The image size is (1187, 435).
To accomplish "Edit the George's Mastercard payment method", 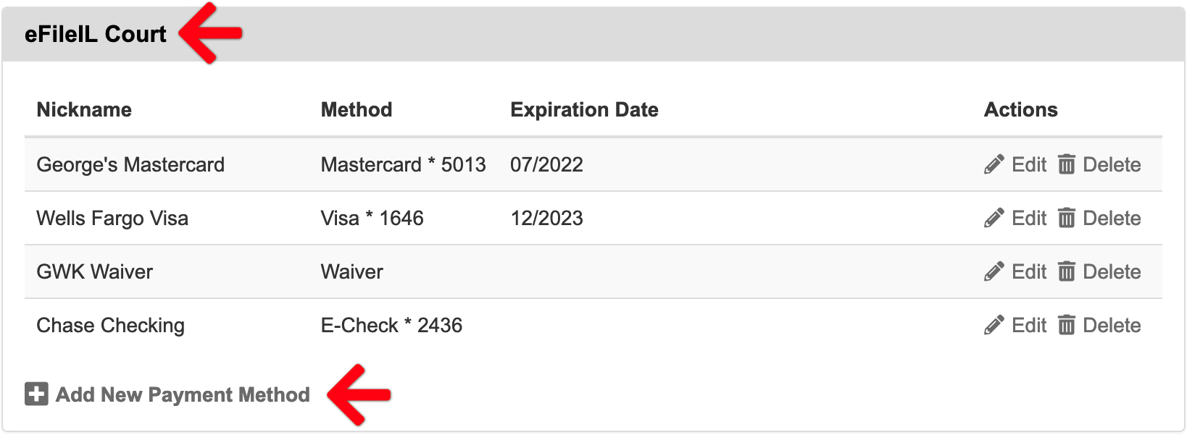I will pos(1015,164).
